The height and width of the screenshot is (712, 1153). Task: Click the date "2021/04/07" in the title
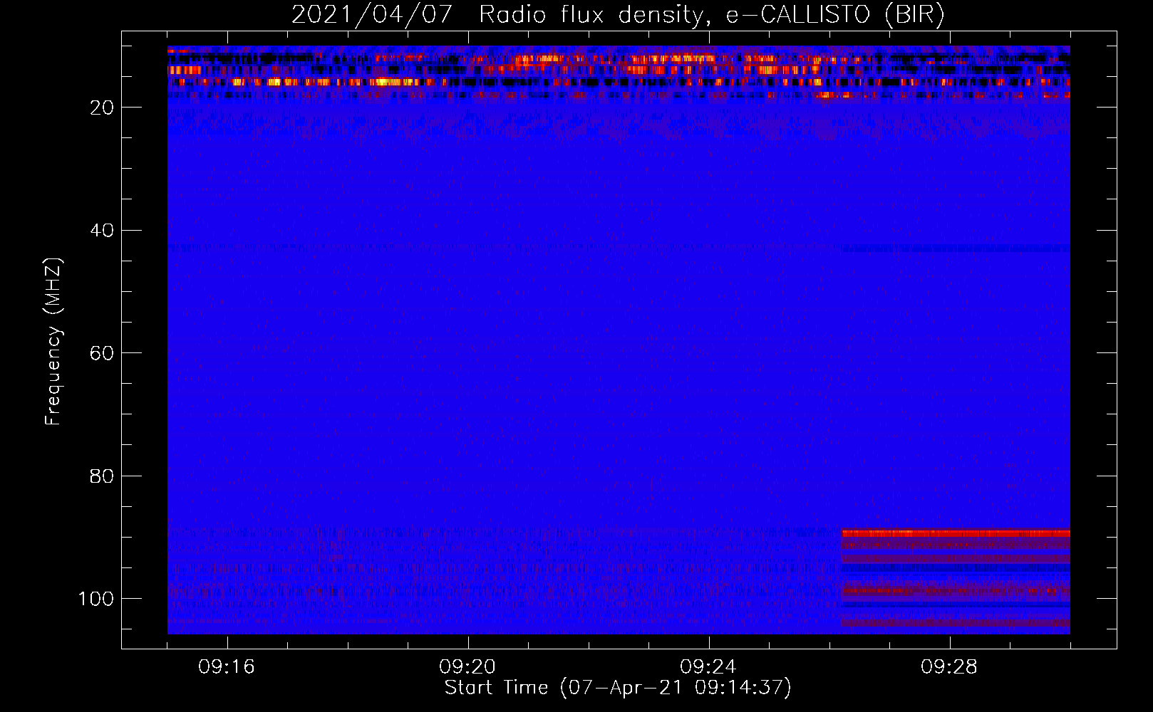(372, 15)
